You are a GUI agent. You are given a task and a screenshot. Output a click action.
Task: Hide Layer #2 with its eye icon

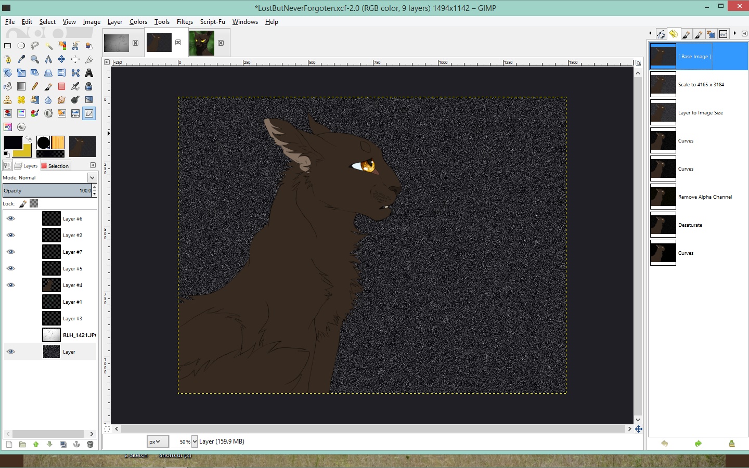pyautogui.click(x=10, y=235)
